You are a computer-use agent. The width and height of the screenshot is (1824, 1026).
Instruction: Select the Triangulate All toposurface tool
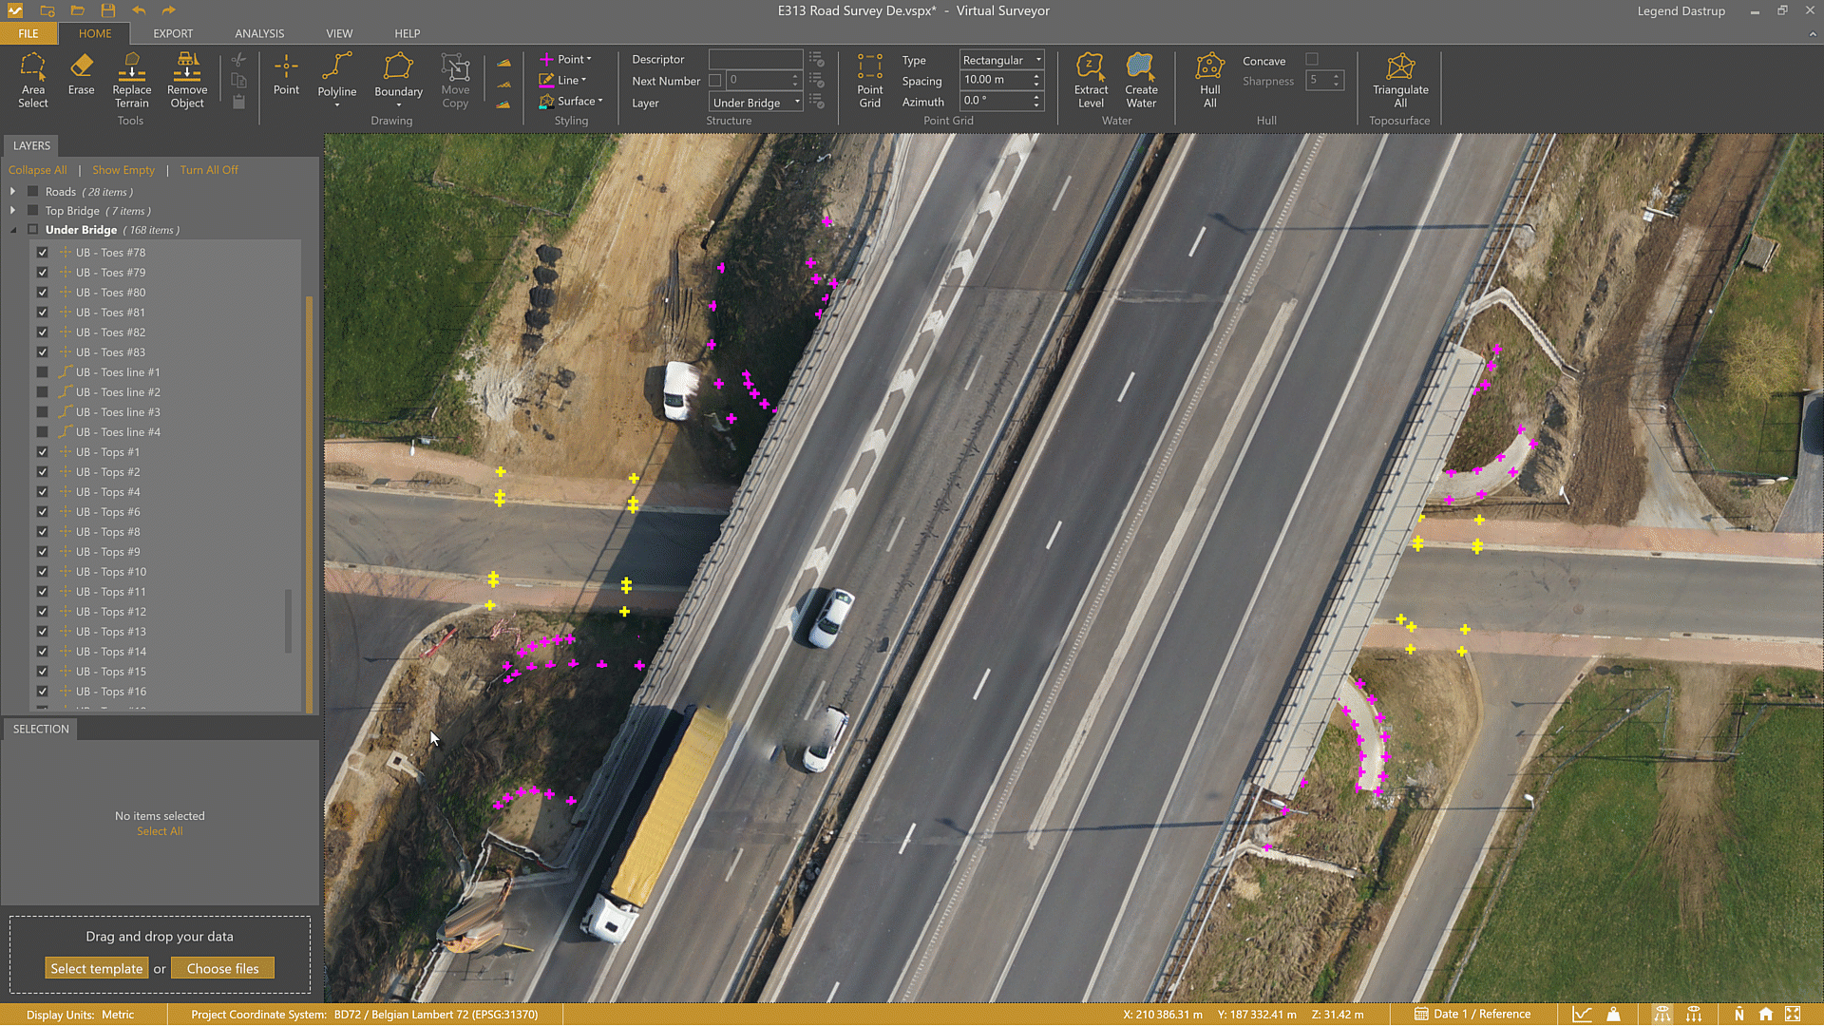(1400, 81)
